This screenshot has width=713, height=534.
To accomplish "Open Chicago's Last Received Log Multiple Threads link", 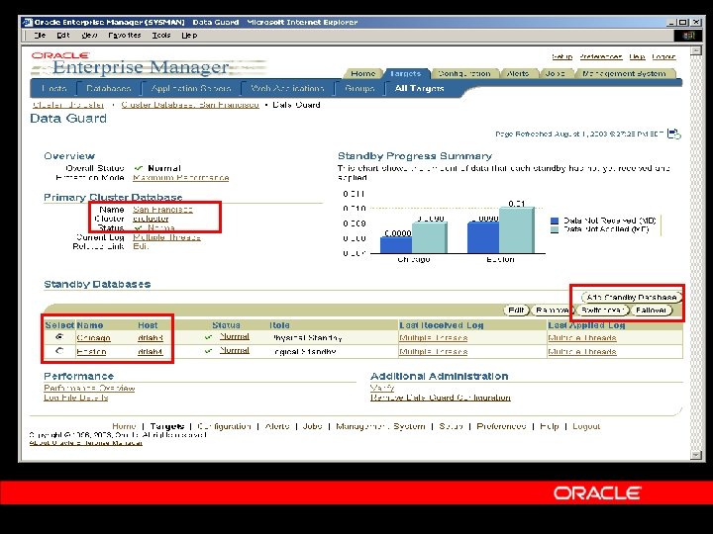I will pyautogui.click(x=434, y=338).
